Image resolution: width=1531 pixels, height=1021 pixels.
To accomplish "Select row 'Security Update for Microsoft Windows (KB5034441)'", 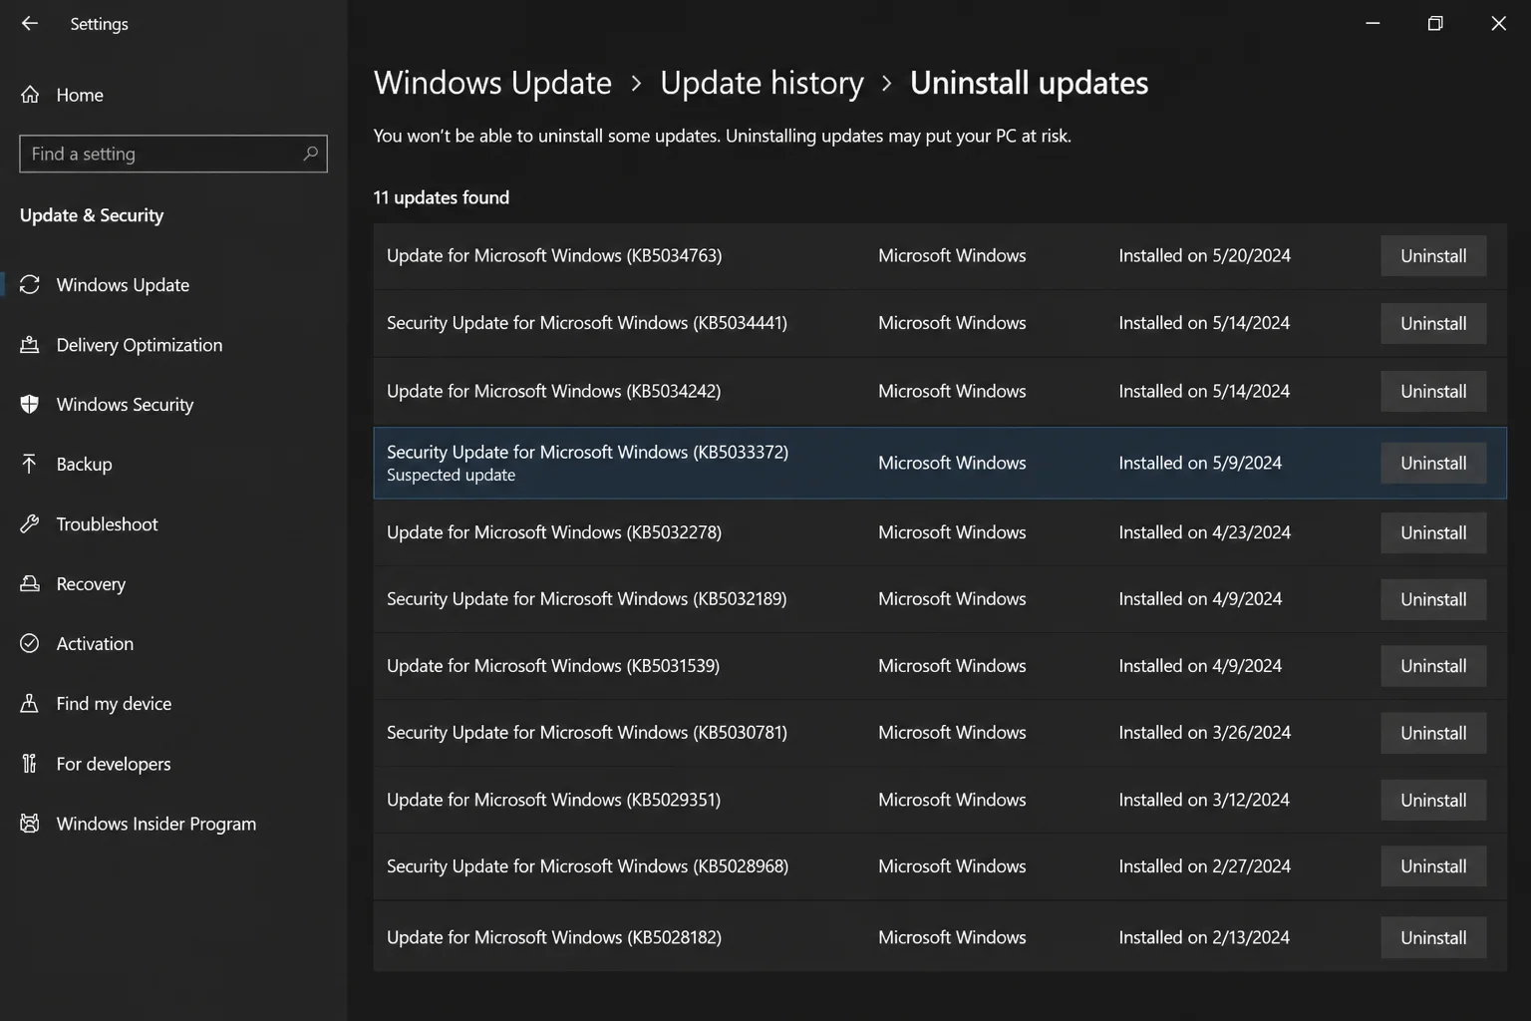I will coord(940,323).
